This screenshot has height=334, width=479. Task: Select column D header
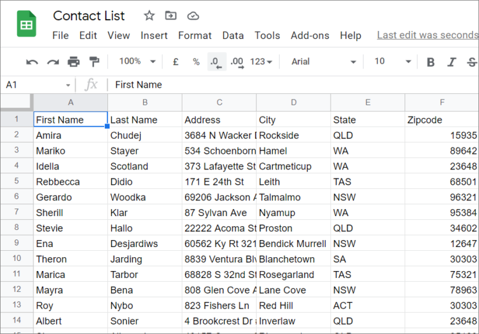[x=293, y=103]
